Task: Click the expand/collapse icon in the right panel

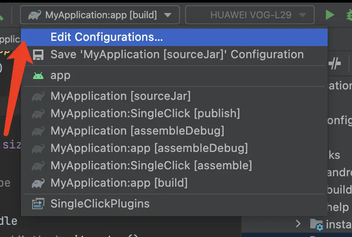Action: pyautogui.click(x=334, y=64)
